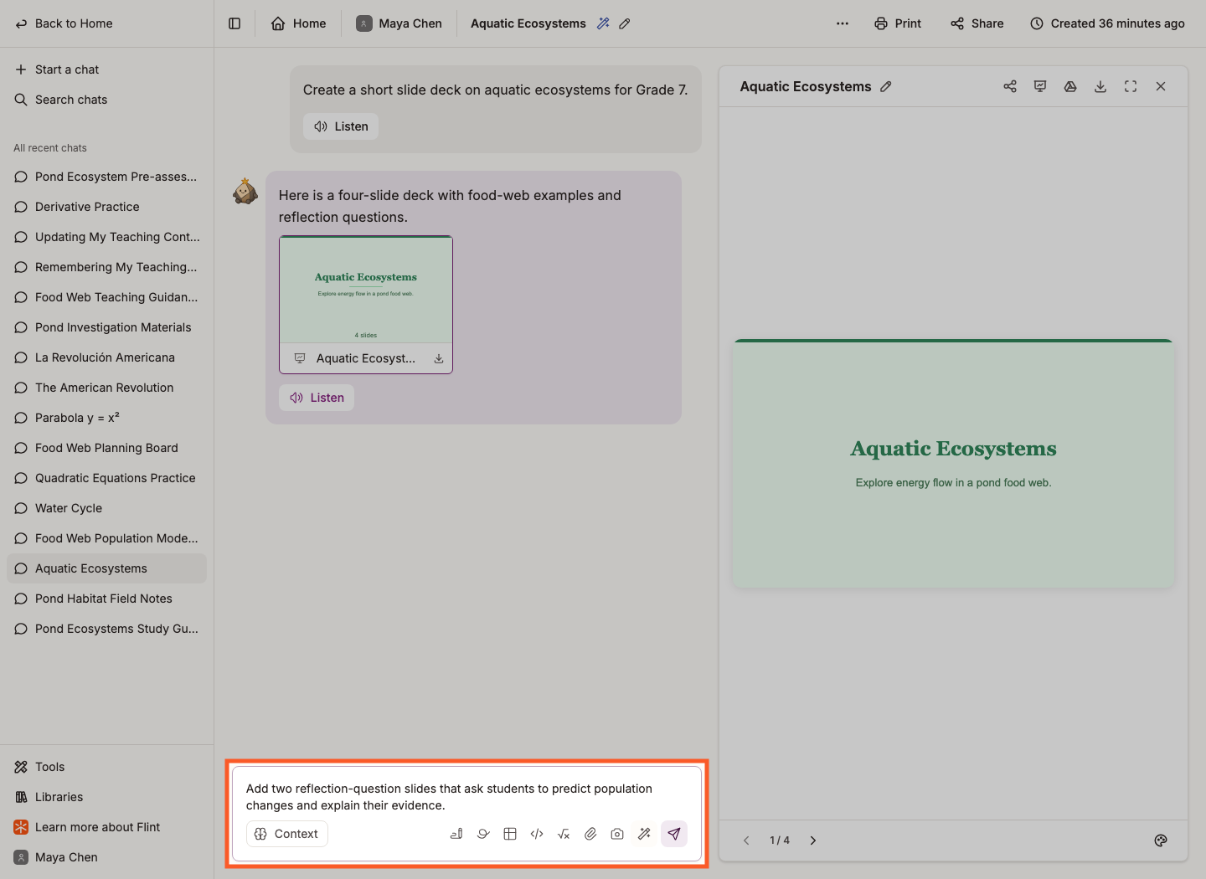Insert a code block in message
This screenshot has height=879, width=1206.
tap(537, 834)
